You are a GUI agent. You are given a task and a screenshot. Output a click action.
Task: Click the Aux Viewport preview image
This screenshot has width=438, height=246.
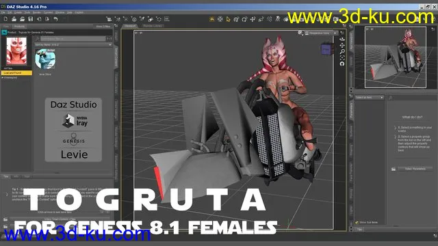pyautogui.click(x=396, y=57)
